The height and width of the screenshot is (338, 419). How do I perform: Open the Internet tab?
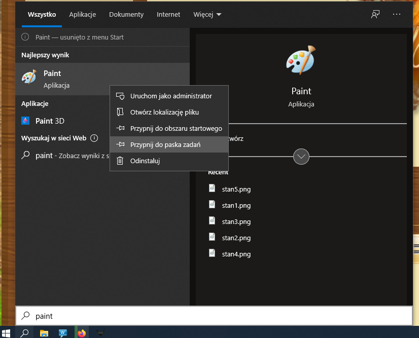click(168, 14)
